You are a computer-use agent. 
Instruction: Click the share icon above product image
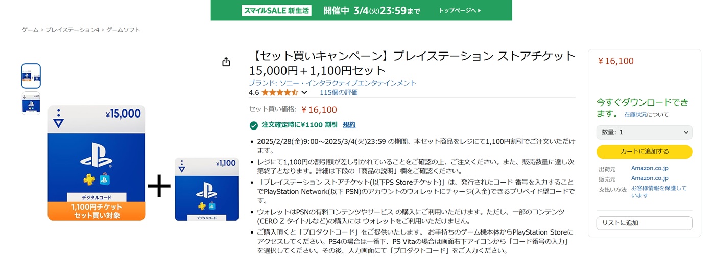click(x=226, y=62)
